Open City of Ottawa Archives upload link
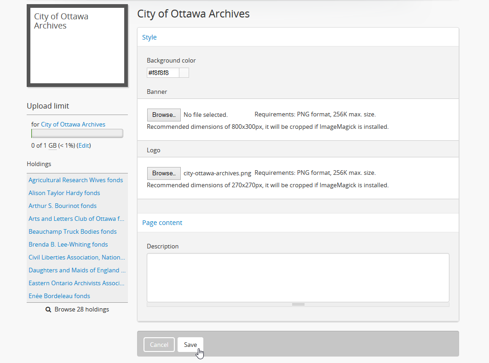The image size is (489, 363). click(x=73, y=124)
